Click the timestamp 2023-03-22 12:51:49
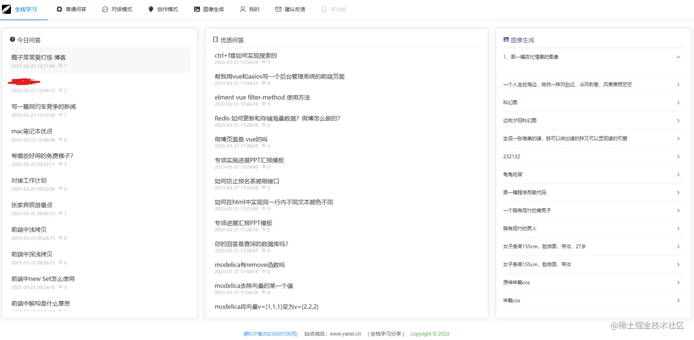 point(33,66)
